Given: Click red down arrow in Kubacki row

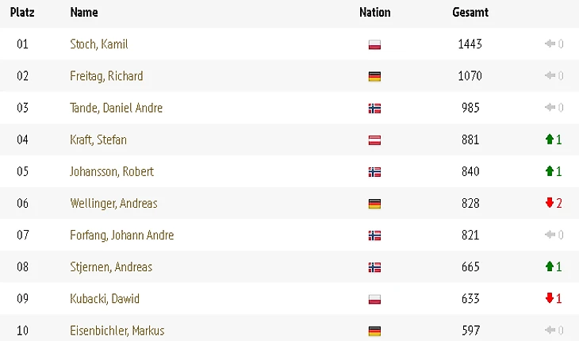Looking at the screenshot, I should 549,298.
